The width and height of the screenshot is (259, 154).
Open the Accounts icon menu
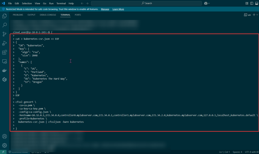(x=4, y=137)
